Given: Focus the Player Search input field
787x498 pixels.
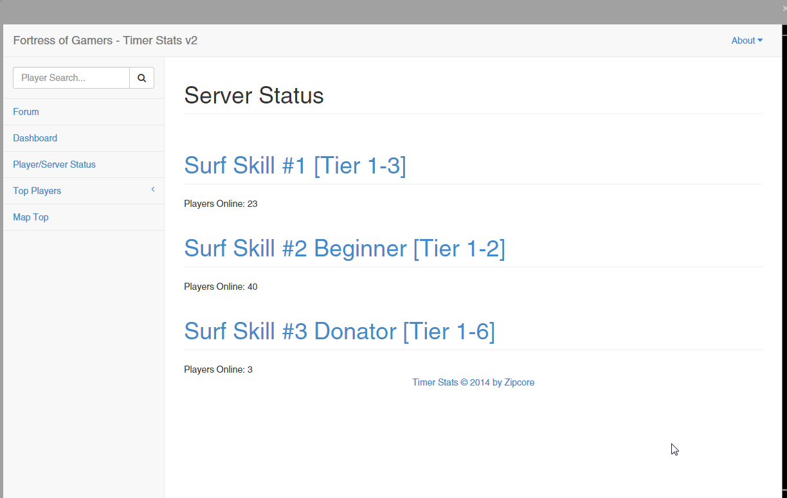Looking at the screenshot, I should click(x=71, y=78).
